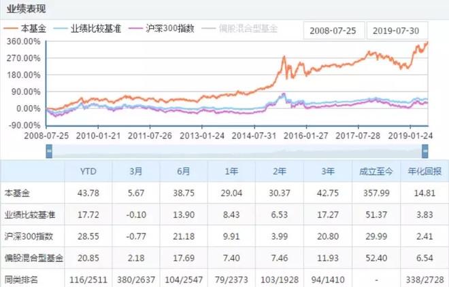The height and width of the screenshot is (287, 449).
Task: Select the 2年 column header
Action: coord(280,172)
